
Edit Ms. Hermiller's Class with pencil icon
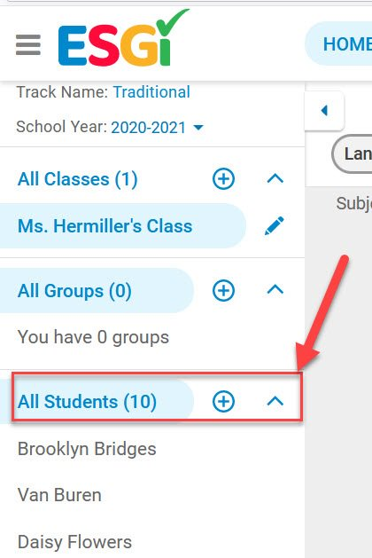[275, 226]
